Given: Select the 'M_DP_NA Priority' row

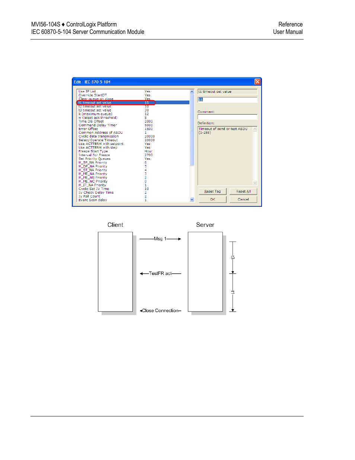Looking at the screenshot, I should [133, 166].
